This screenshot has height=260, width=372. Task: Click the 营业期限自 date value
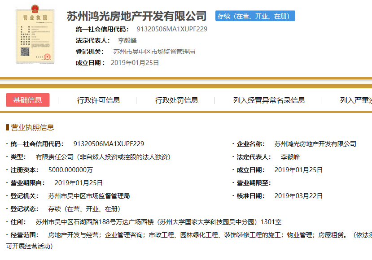click(79, 183)
